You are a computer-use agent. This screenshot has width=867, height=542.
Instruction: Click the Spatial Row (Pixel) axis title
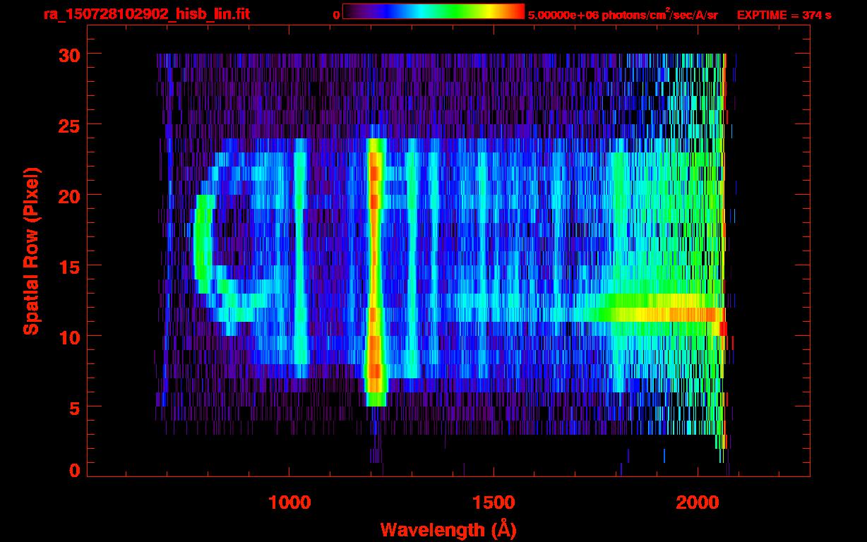[30, 251]
